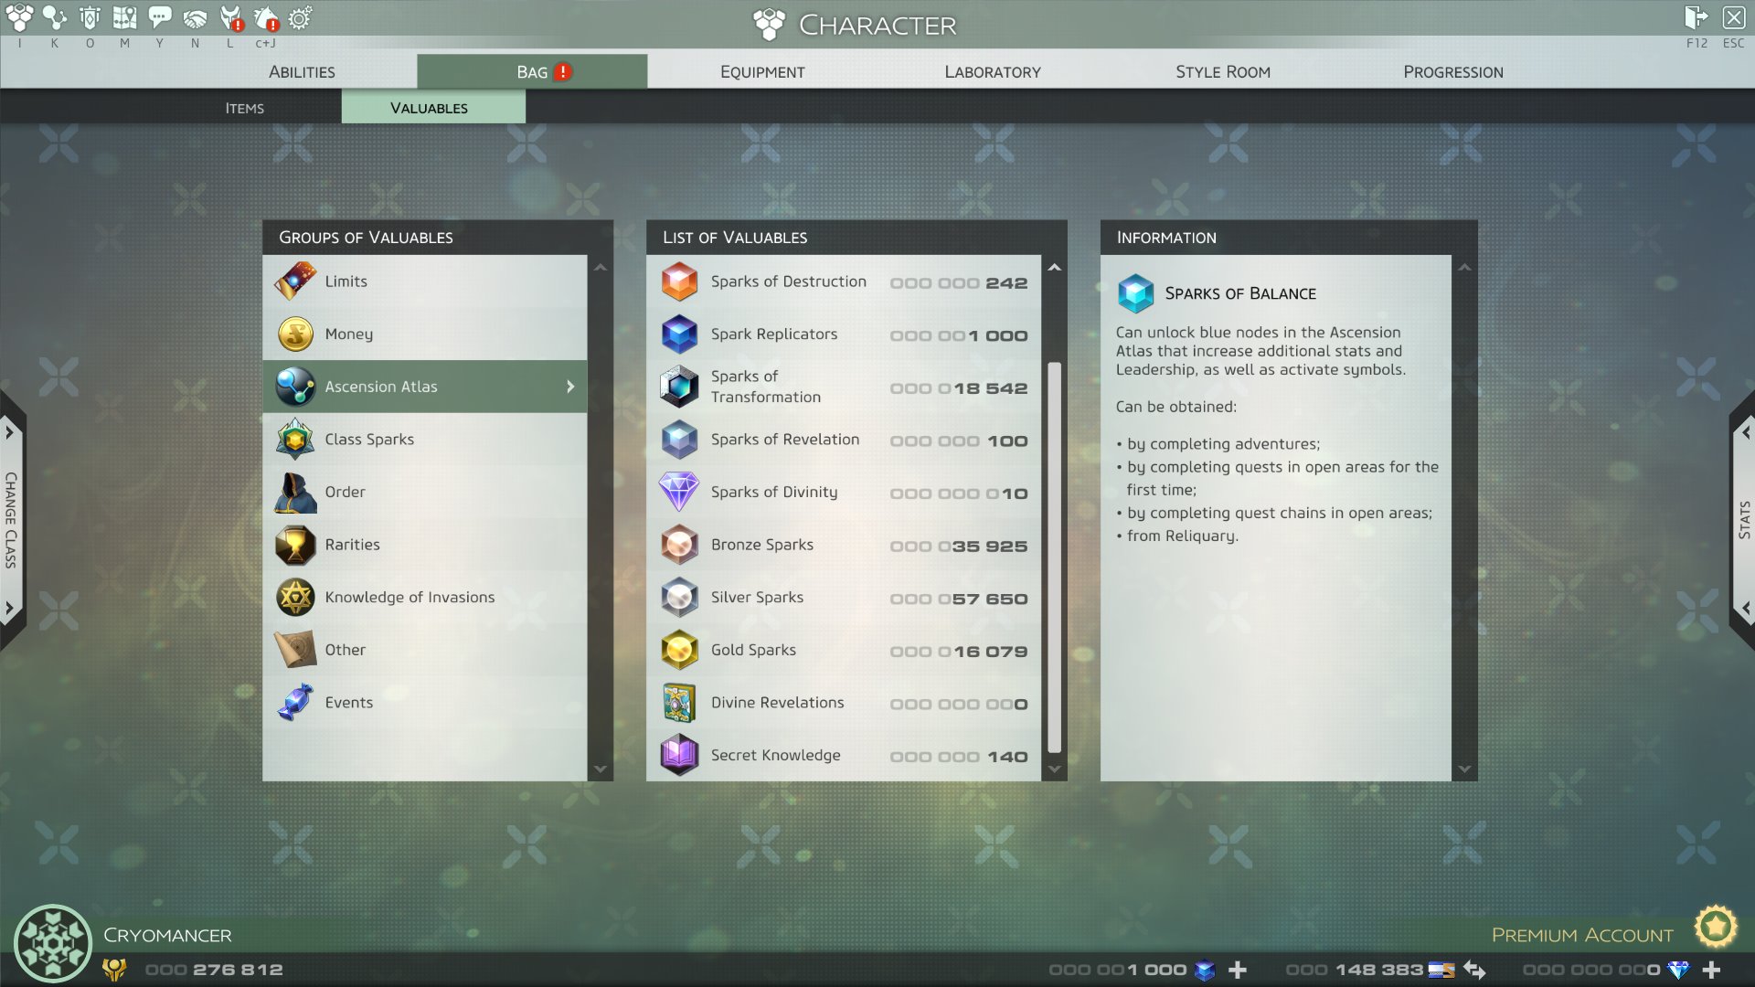Image resolution: width=1755 pixels, height=987 pixels.
Task: Add diamonds with plus button
Action: point(1712,970)
